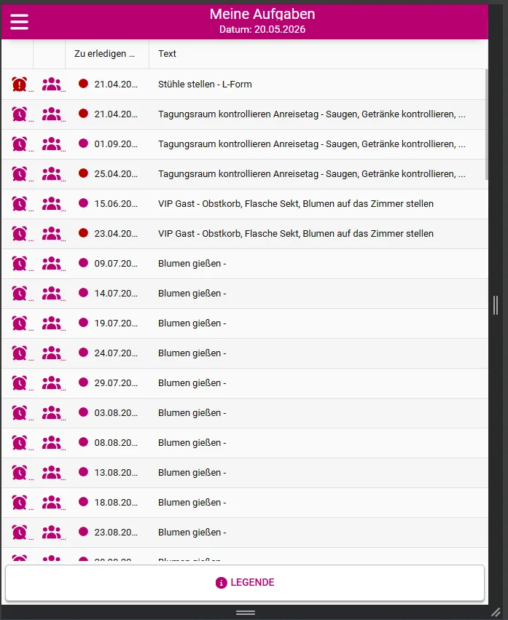Click group icon in the 03.08 Blumen gießen row

pyautogui.click(x=52, y=413)
